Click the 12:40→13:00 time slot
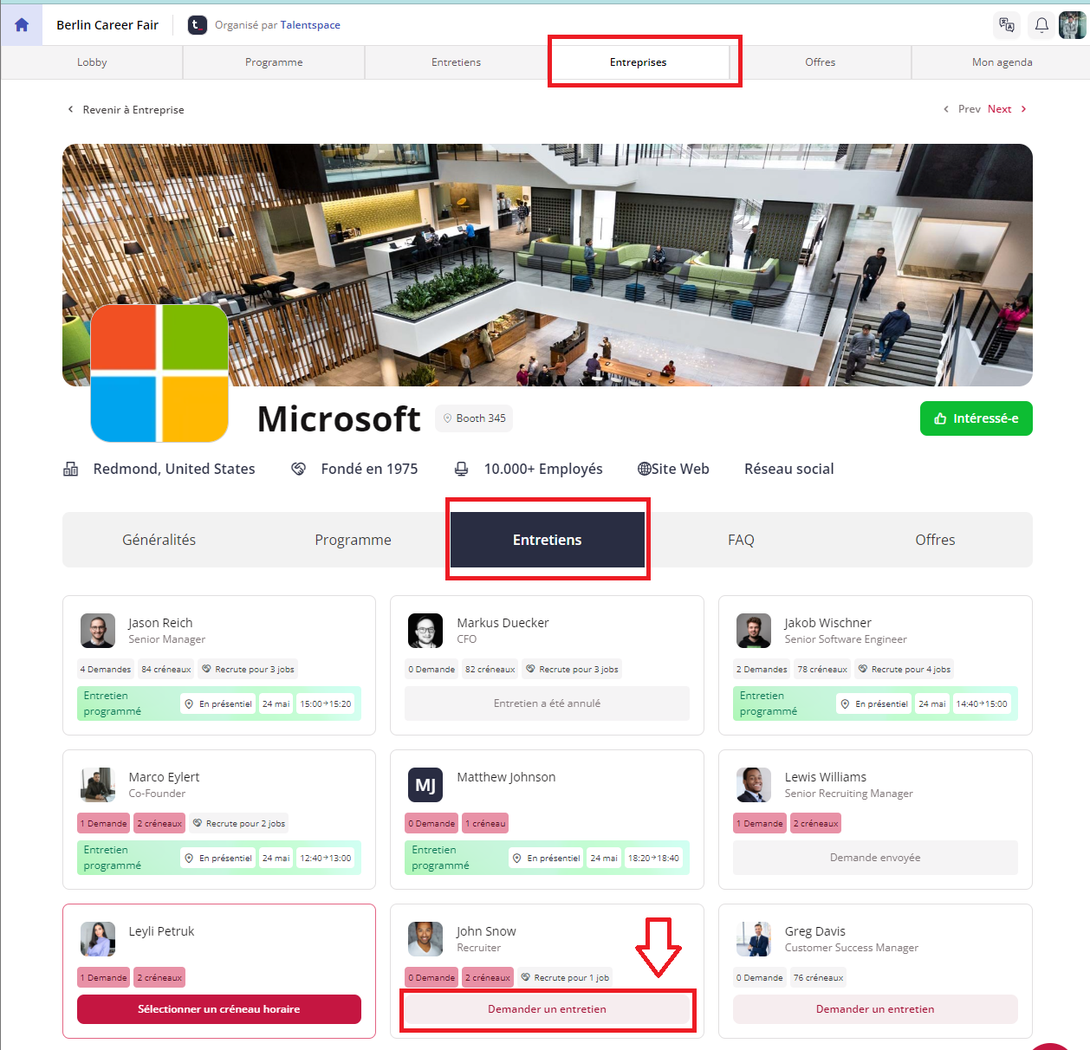The height and width of the screenshot is (1050, 1090). (326, 858)
